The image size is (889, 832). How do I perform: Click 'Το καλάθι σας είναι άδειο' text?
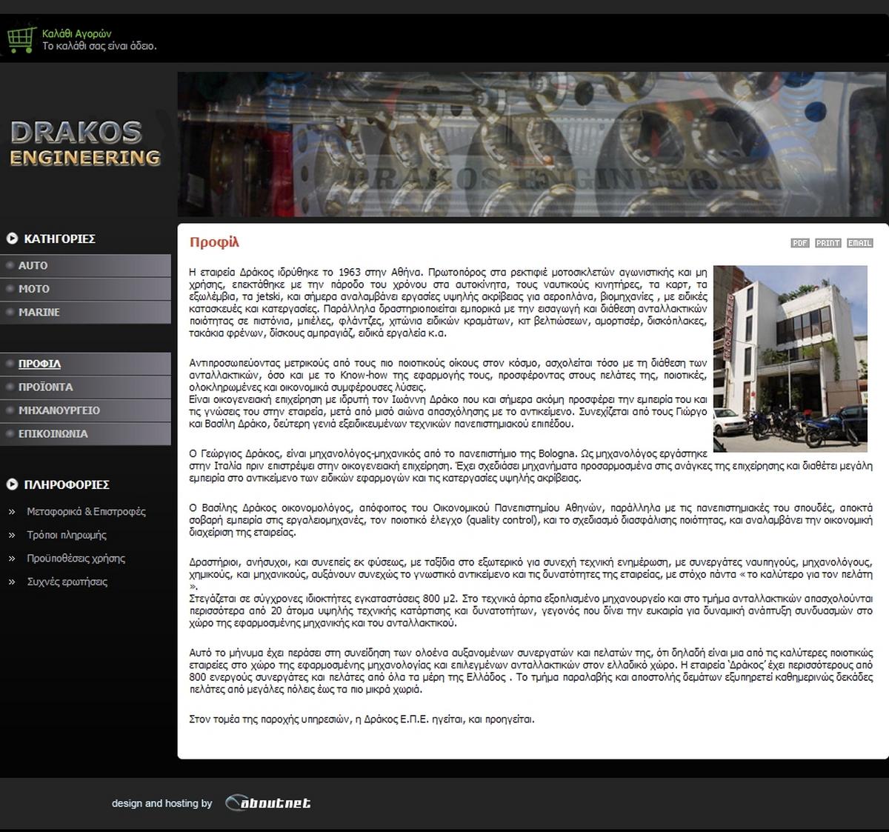point(99,46)
